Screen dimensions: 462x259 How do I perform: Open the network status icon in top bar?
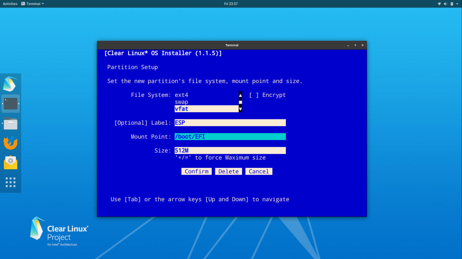[x=439, y=4]
